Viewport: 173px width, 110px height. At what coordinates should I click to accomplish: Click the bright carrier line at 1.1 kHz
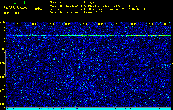[x=88, y=35]
